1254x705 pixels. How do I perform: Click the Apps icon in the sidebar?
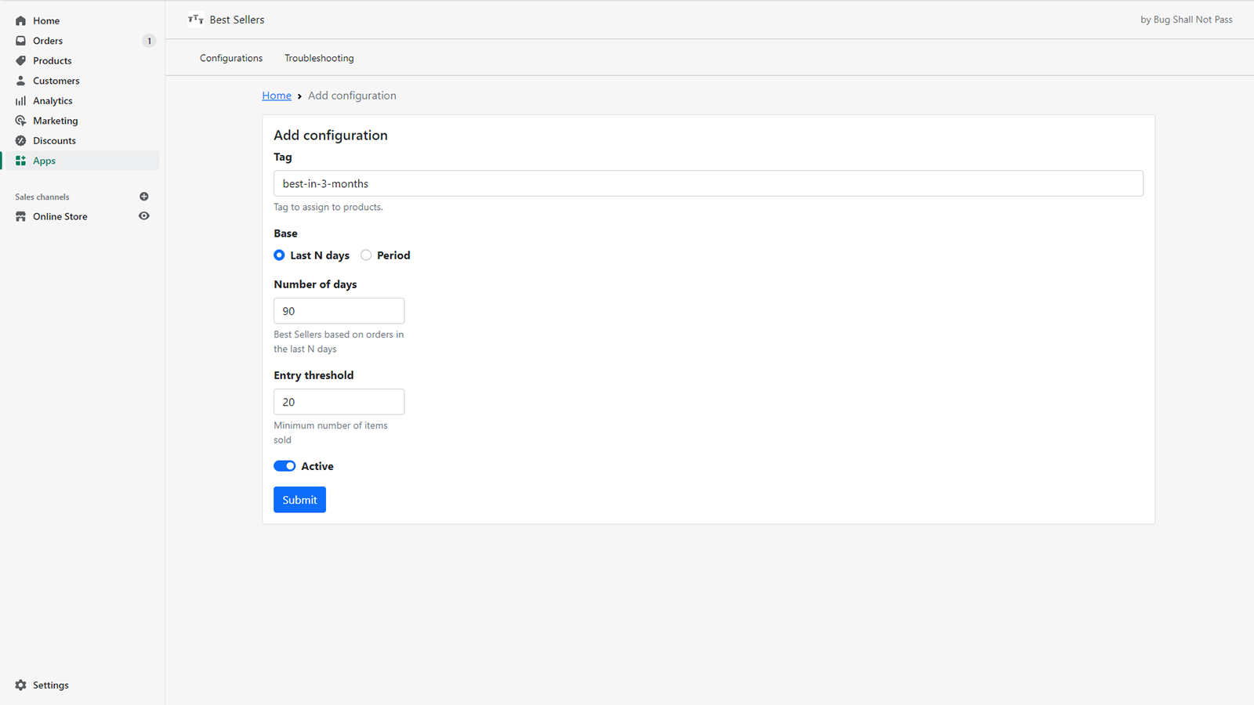pyautogui.click(x=20, y=161)
